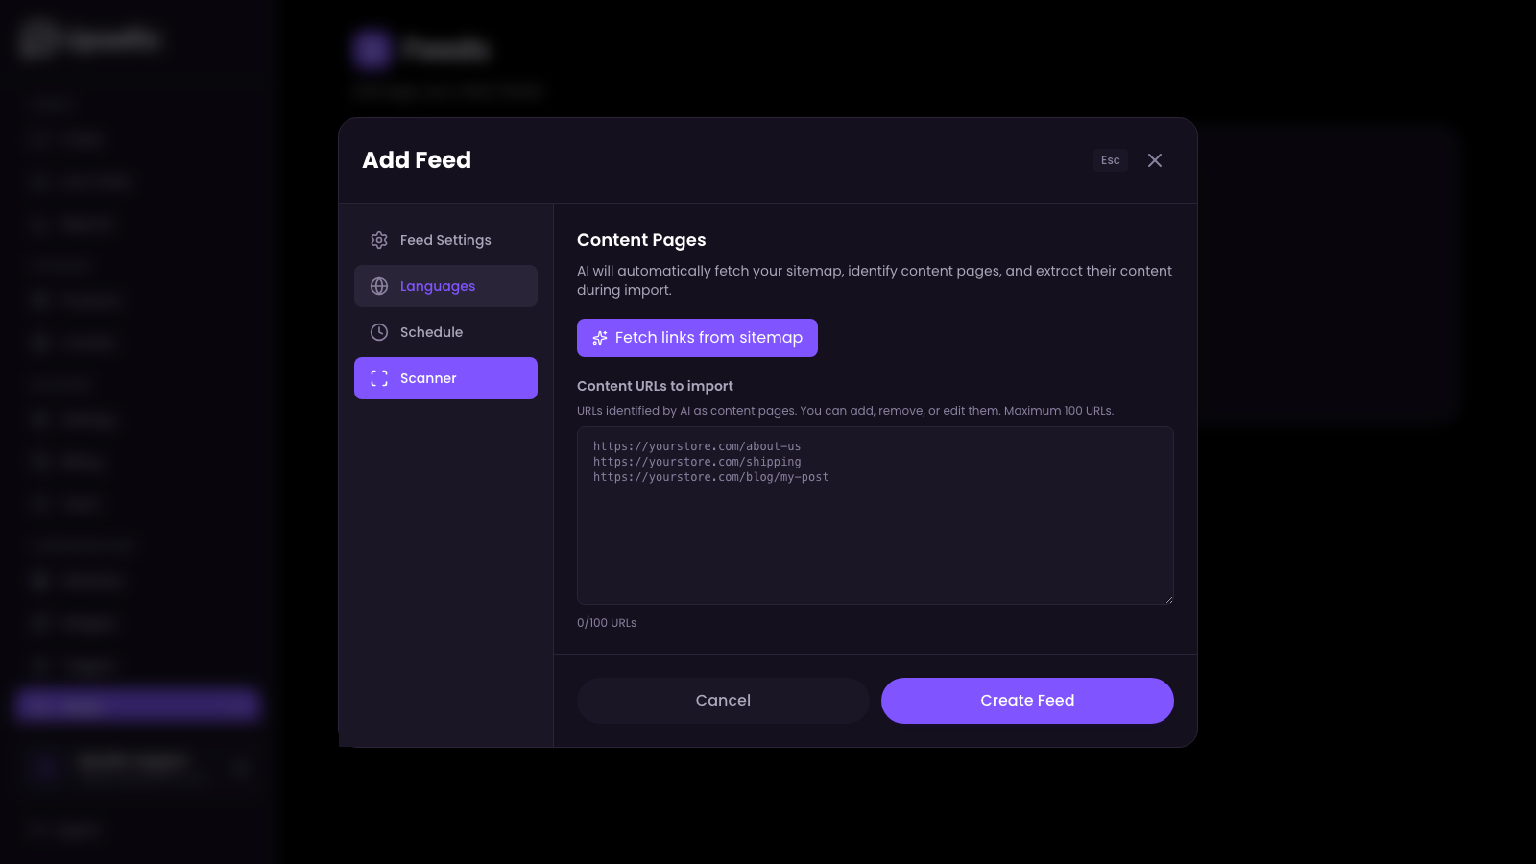
Task: Close the Add Feed dialog with X
Action: click(x=1155, y=160)
